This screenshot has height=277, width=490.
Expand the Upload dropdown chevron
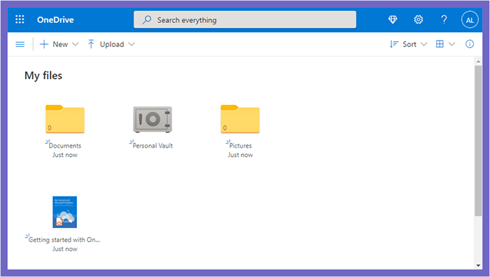[132, 44]
